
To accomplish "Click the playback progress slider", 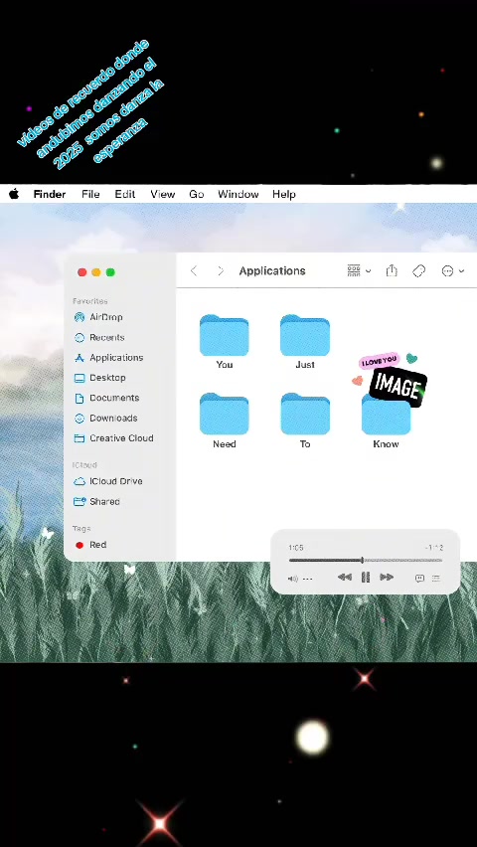I will pyautogui.click(x=366, y=560).
